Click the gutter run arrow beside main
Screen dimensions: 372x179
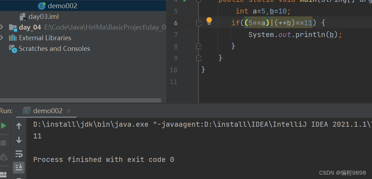click(x=185, y=1)
